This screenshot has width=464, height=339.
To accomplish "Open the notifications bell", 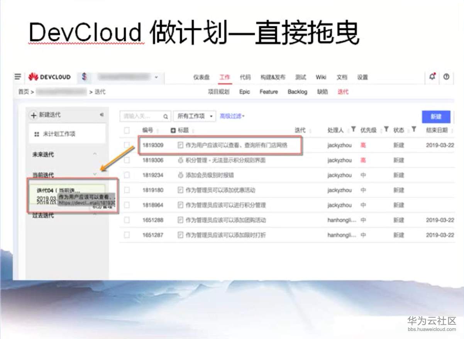I will (x=432, y=77).
